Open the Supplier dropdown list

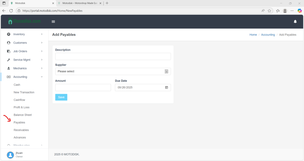113,71
